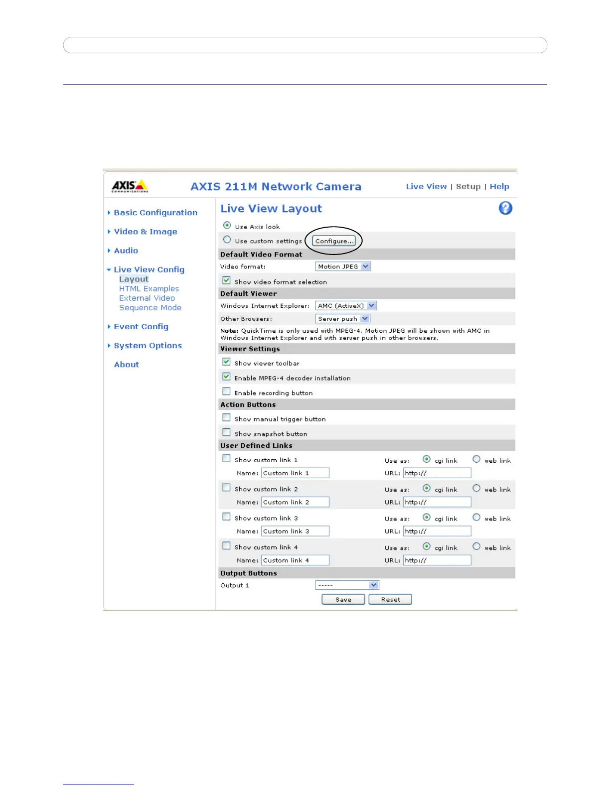Enable the recording button checkbox
This screenshot has width=610, height=789.
227,392
